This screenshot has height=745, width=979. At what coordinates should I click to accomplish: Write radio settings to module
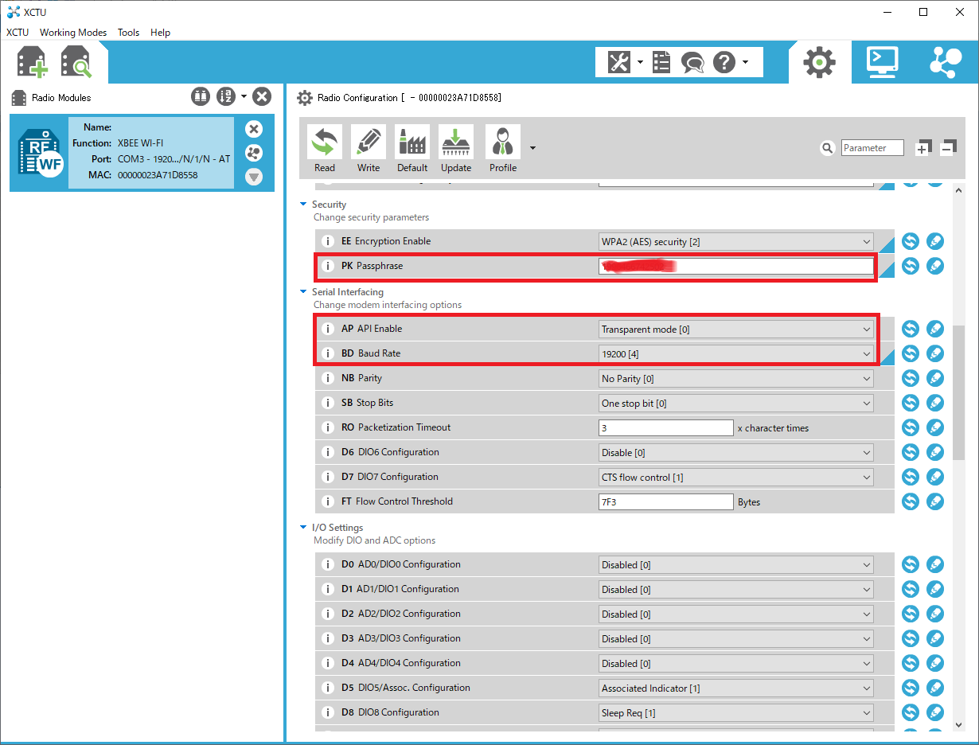click(x=369, y=149)
